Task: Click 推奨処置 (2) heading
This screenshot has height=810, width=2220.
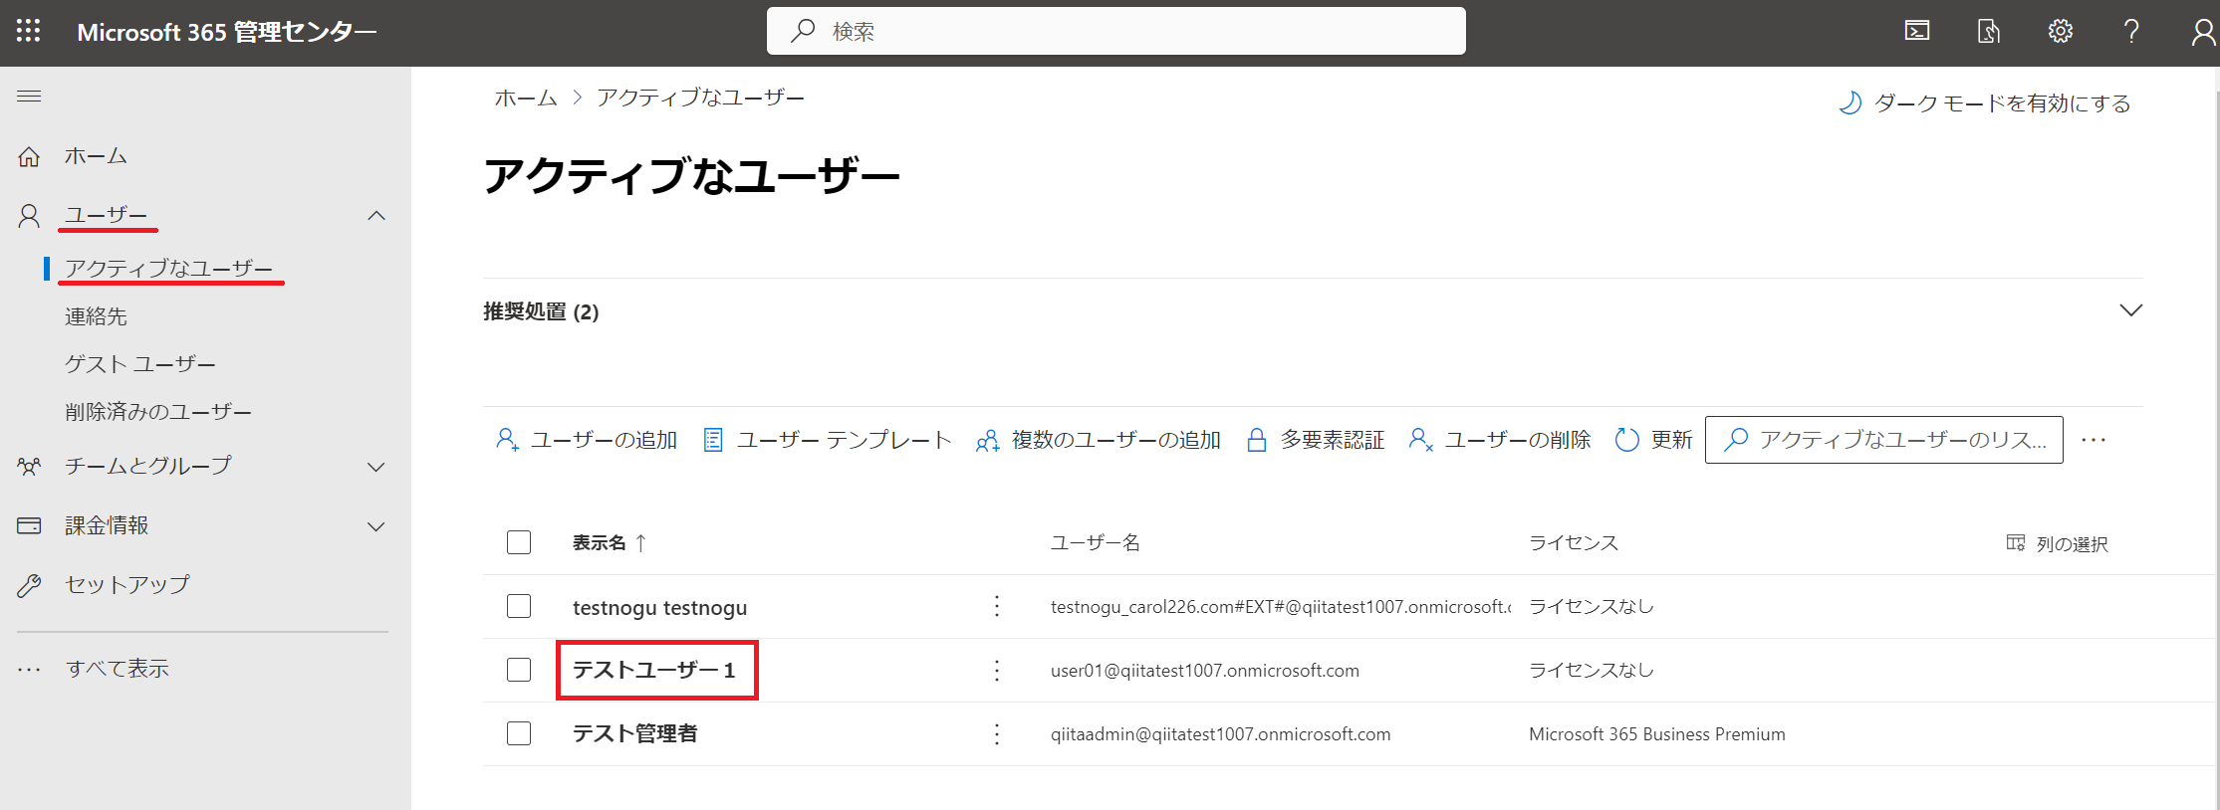Action: (x=541, y=311)
